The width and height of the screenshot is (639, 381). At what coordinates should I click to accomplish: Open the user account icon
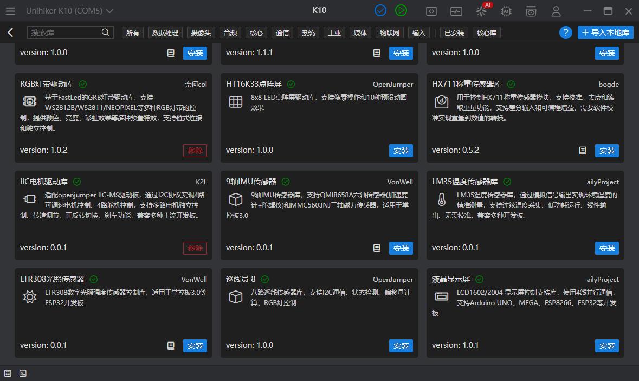coord(556,11)
